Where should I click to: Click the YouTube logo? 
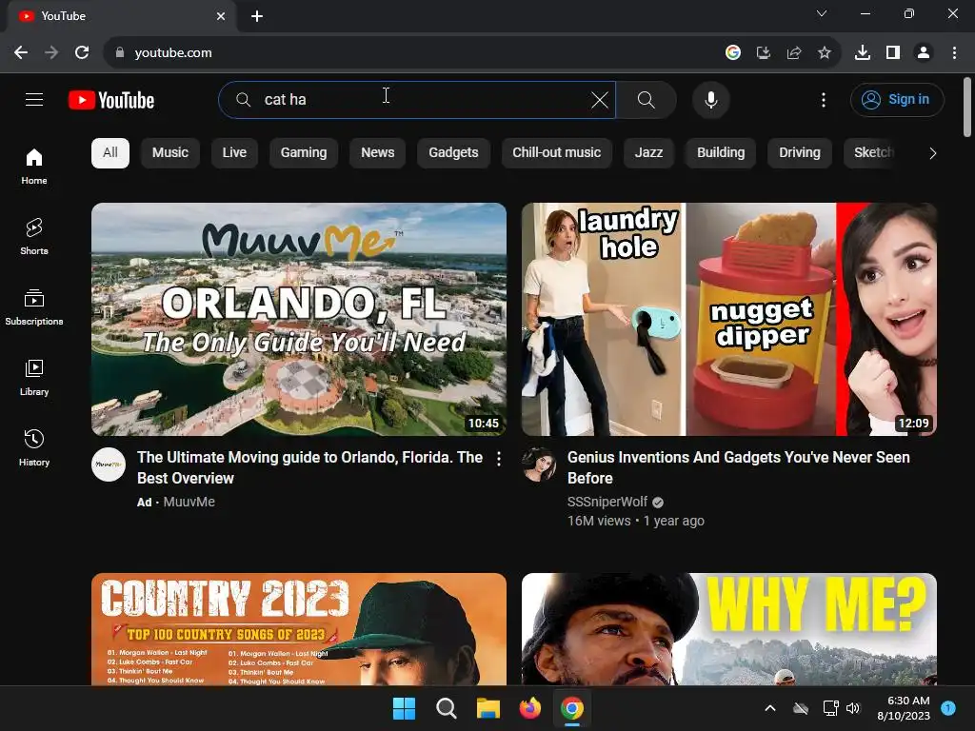(x=111, y=100)
